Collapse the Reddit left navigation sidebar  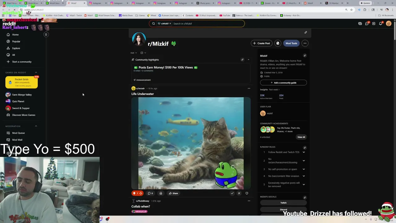[x=46, y=35]
